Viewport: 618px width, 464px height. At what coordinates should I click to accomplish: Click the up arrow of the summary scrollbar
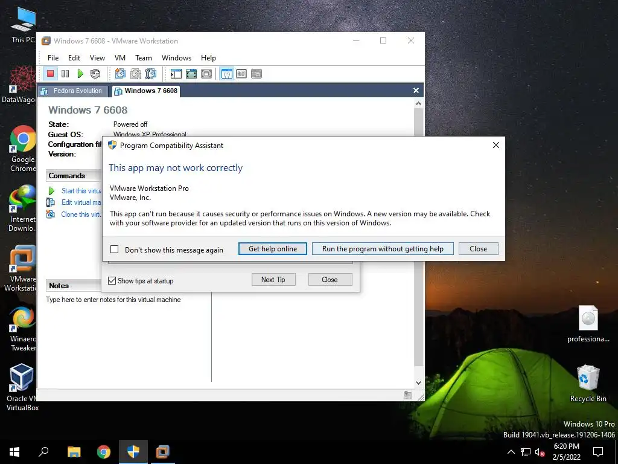[419, 104]
